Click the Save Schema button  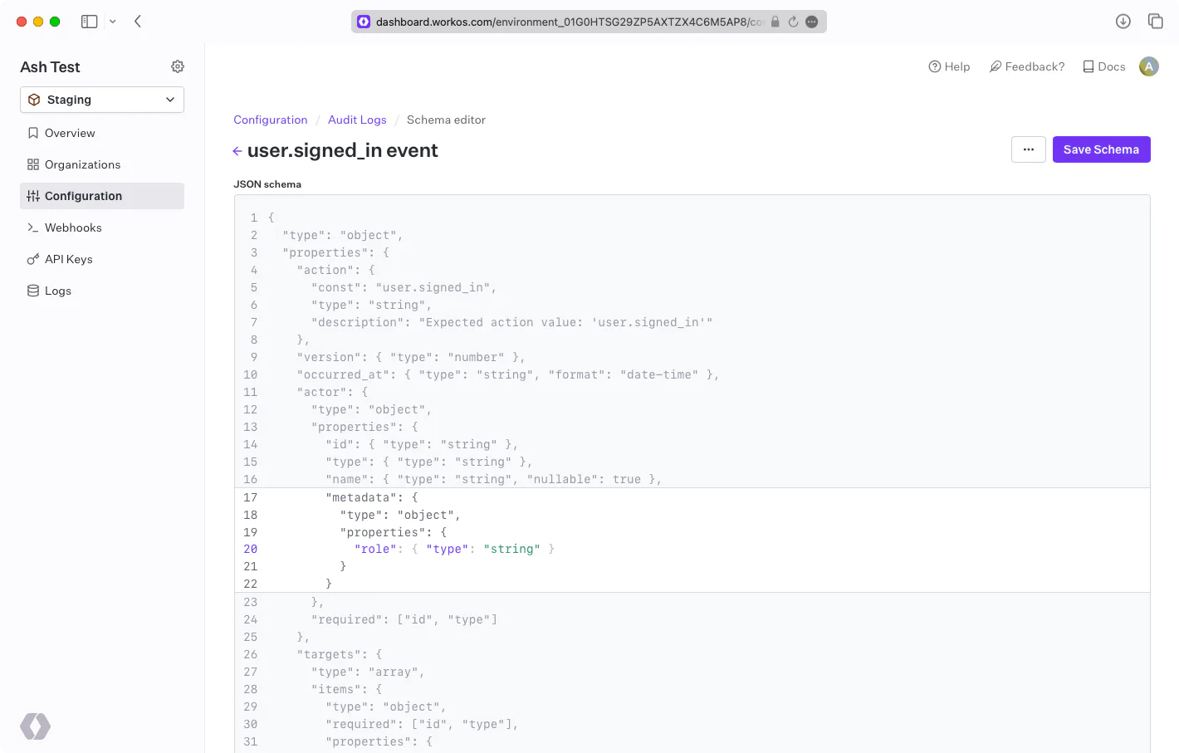click(1102, 149)
